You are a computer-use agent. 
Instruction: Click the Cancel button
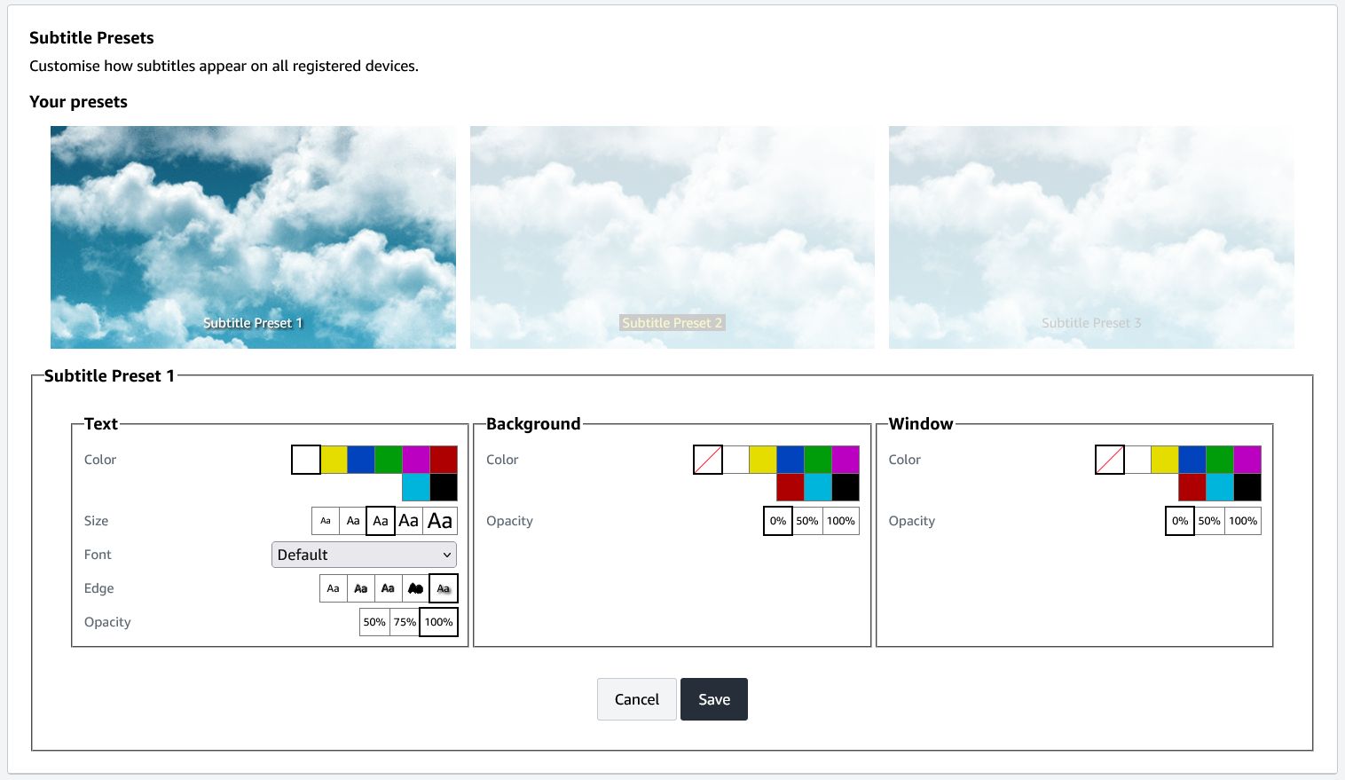pos(636,699)
